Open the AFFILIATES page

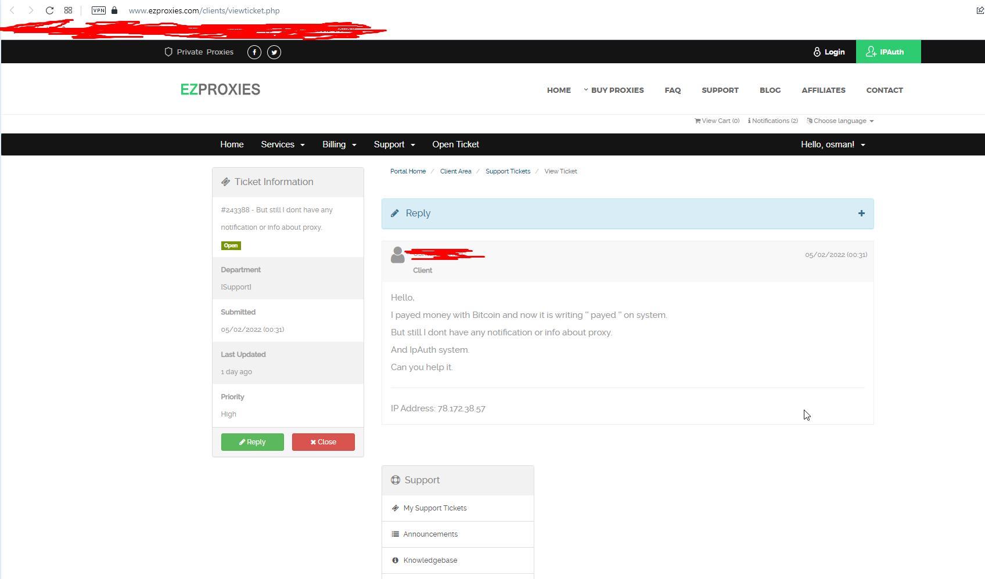(x=824, y=90)
